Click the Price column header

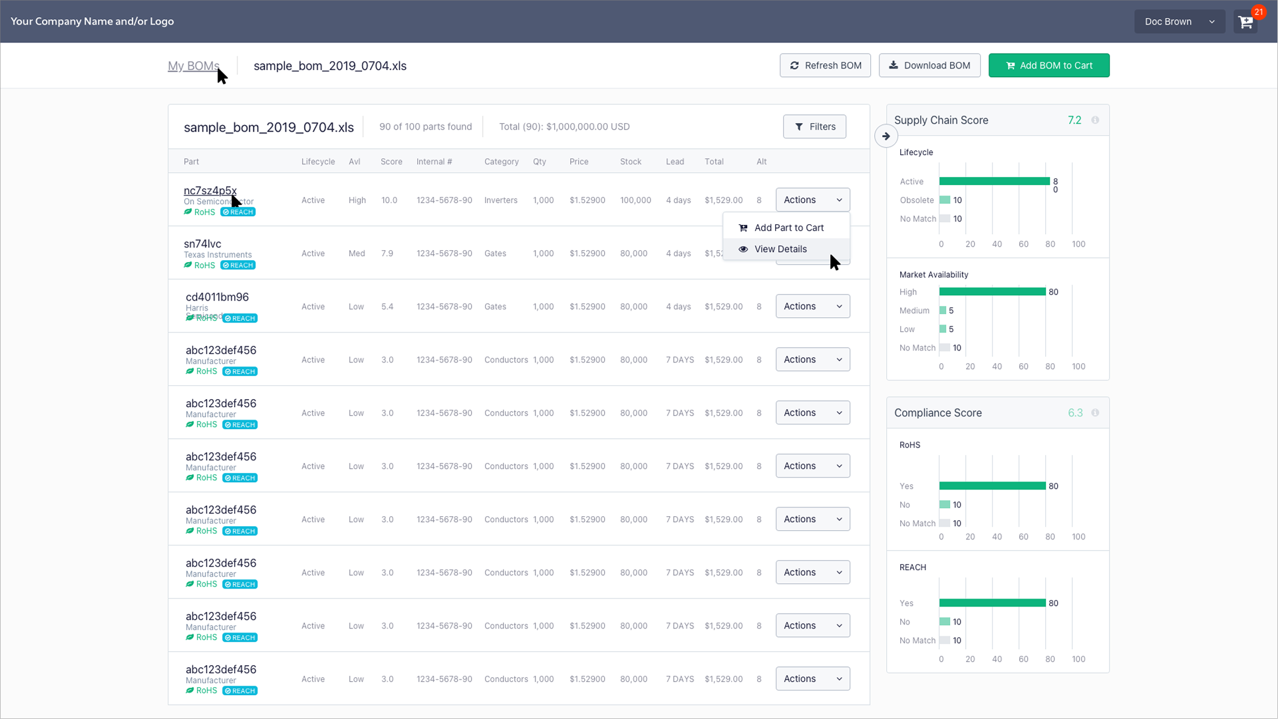(x=578, y=162)
